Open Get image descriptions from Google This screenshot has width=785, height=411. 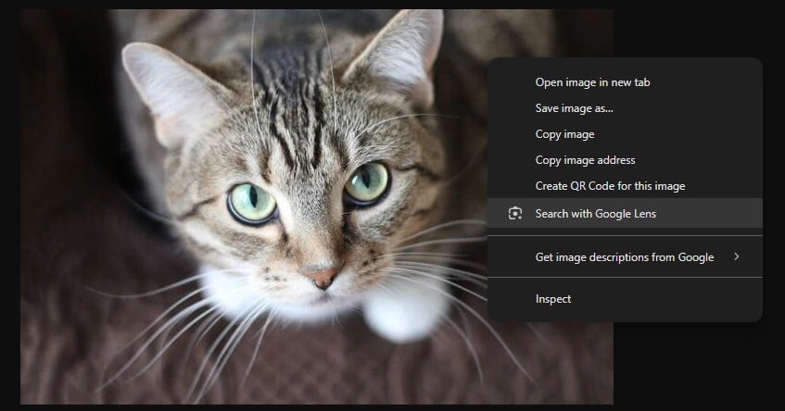coord(624,257)
